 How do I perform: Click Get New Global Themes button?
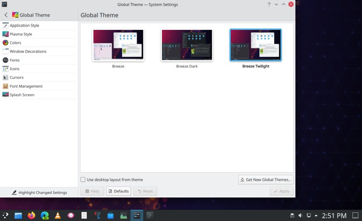point(266,179)
